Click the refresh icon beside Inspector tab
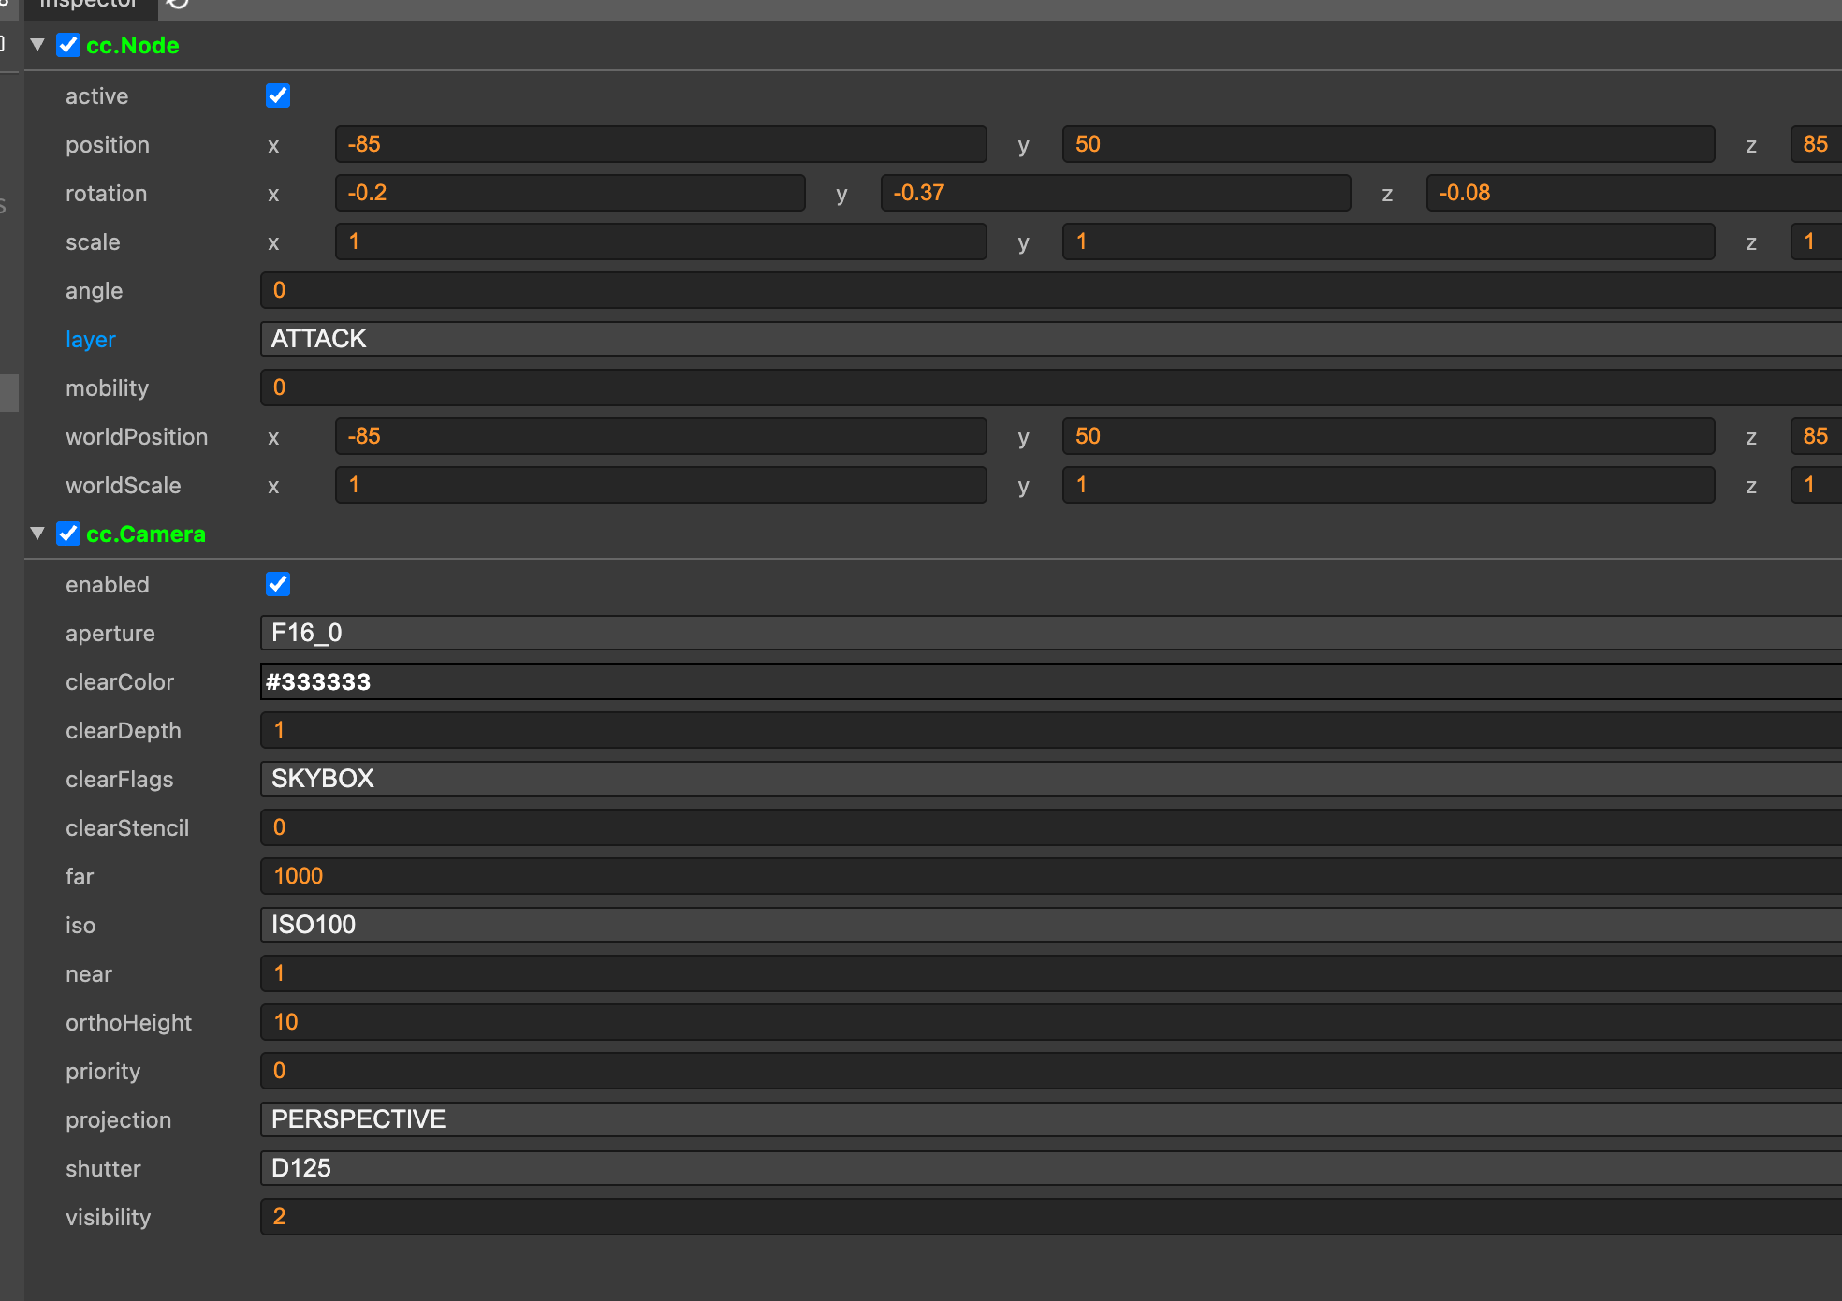The height and width of the screenshot is (1301, 1842). pos(178,5)
